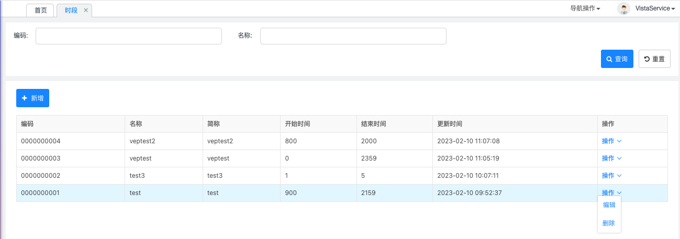This screenshot has width=680, height=239.
Task: Click the 查询 search button
Action: pos(617,59)
